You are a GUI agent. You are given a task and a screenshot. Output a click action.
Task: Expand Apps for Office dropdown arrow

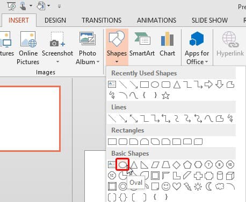click(206, 62)
